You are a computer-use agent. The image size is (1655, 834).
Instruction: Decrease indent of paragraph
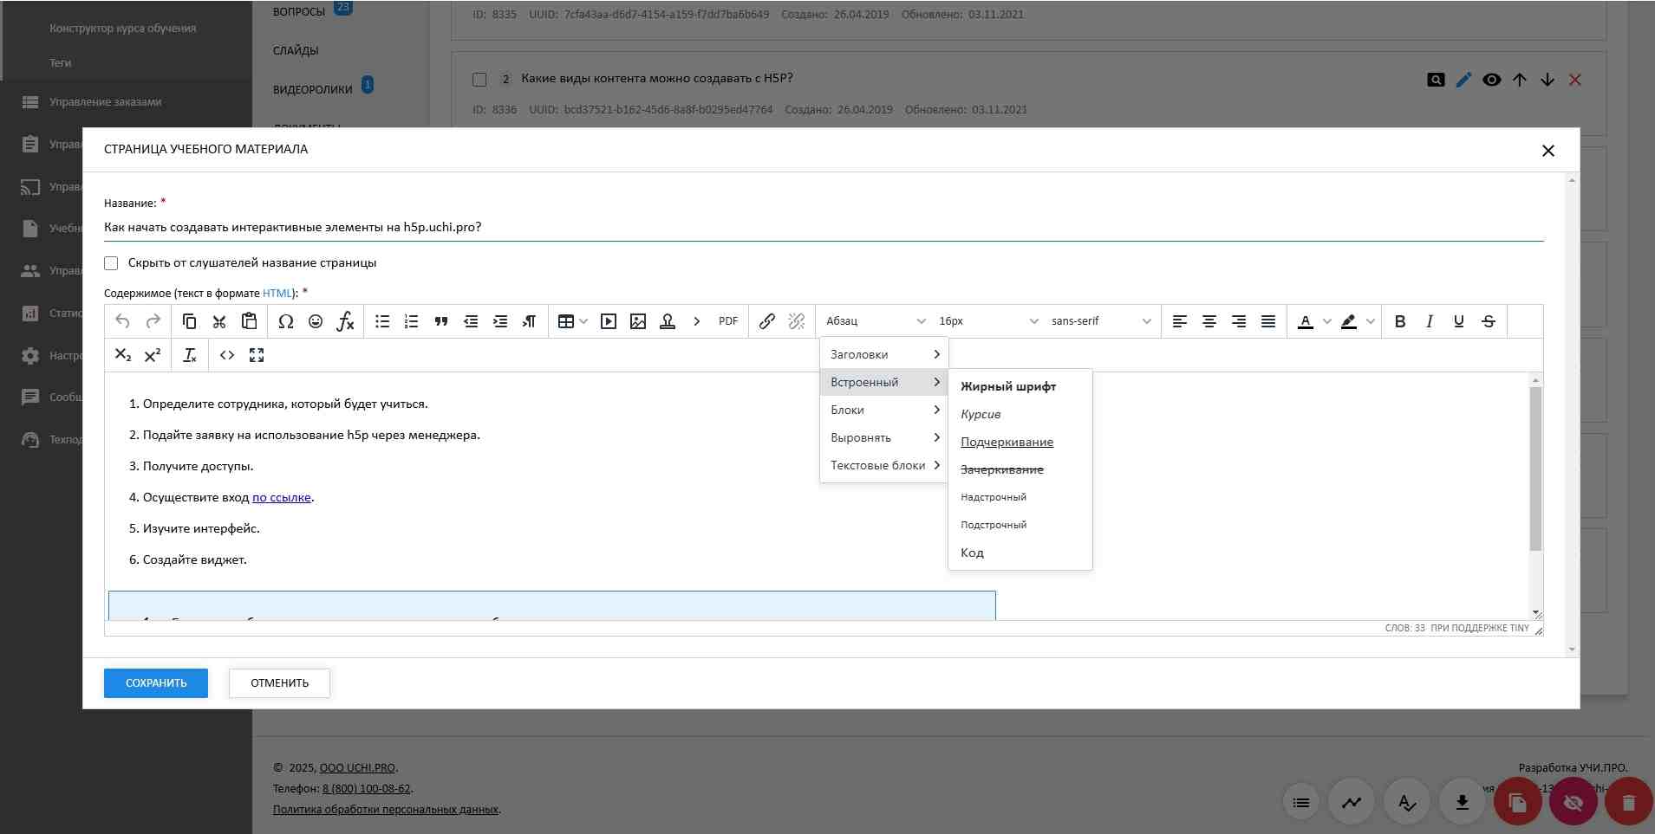471,321
